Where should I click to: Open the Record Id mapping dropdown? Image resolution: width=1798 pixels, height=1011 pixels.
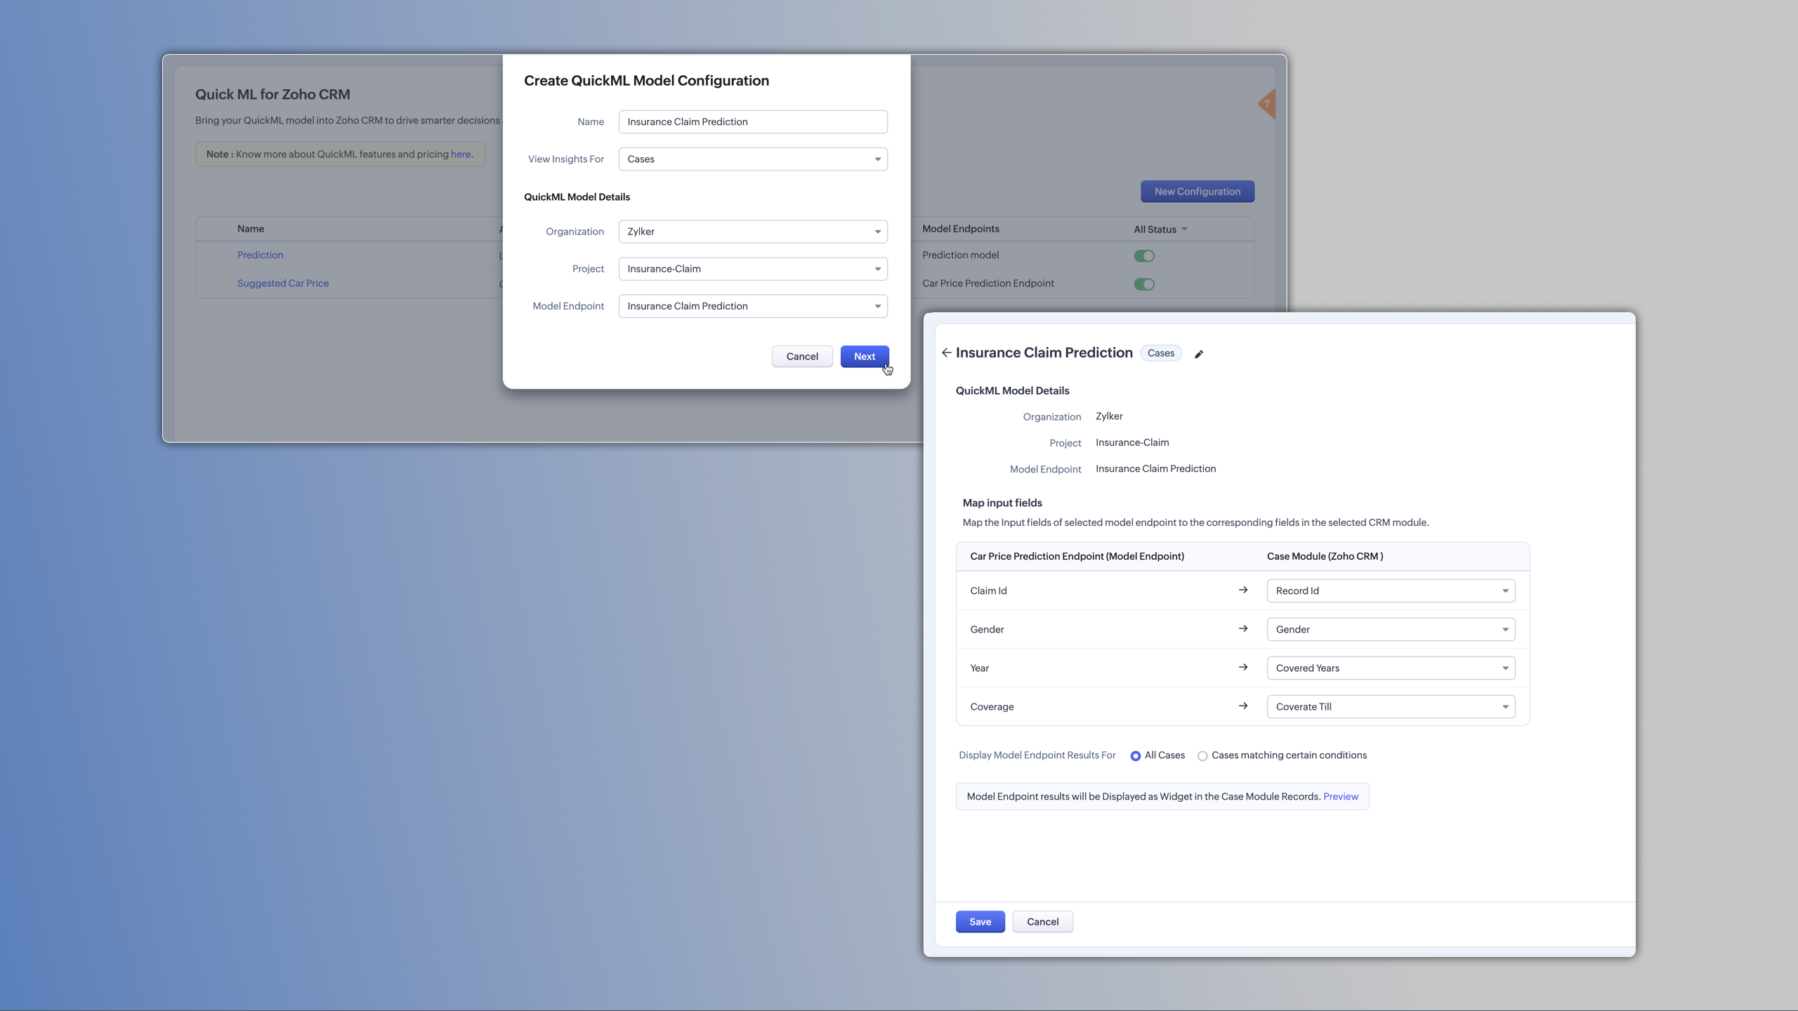pos(1390,590)
